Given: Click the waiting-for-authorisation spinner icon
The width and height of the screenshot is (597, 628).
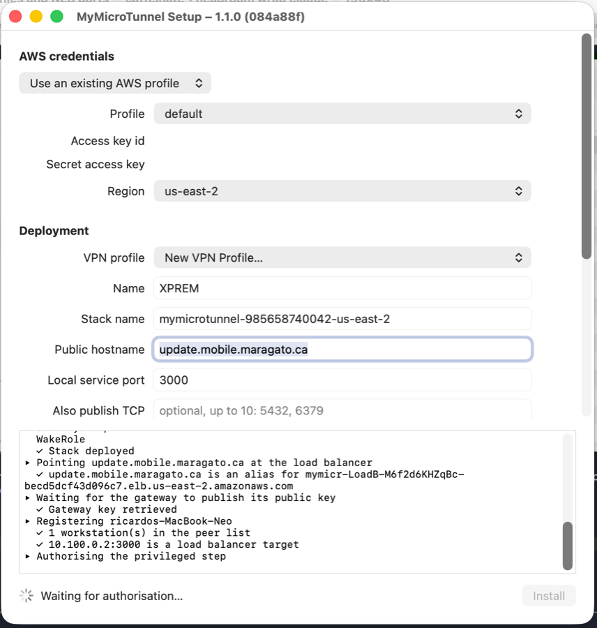Looking at the screenshot, I should point(27,596).
